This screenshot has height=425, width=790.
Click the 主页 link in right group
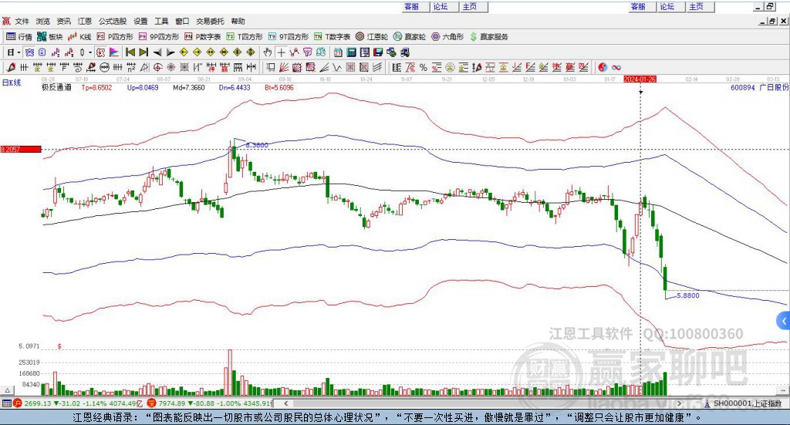pyautogui.click(x=697, y=6)
